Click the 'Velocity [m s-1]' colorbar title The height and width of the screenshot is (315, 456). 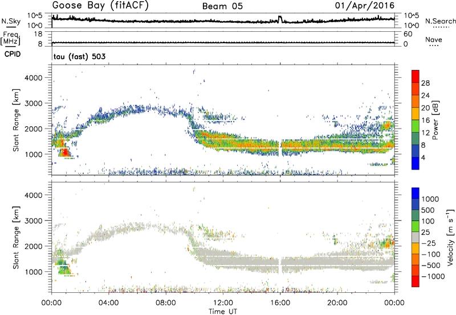[450, 237]
